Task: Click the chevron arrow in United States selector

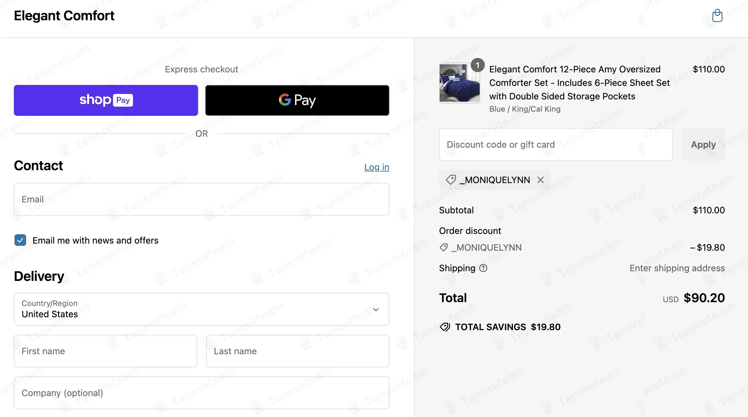Action: point(376,310)
